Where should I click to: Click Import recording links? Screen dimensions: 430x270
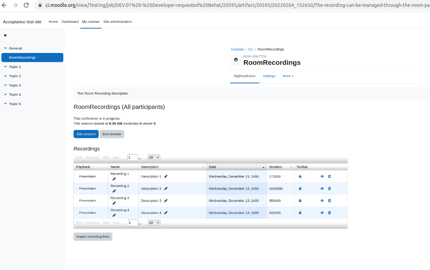coord(93,237)
